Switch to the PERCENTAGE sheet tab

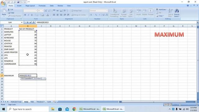point(16,102)
